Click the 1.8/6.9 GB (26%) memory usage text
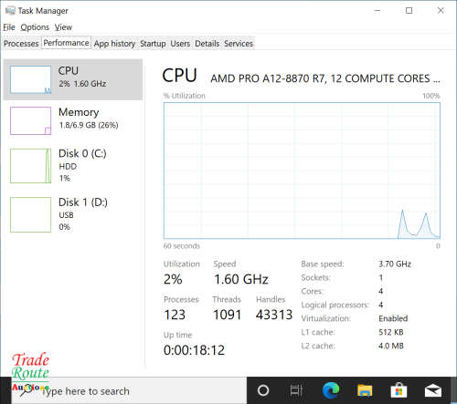Screen dimensions: 457x404 tap(89, 125)
